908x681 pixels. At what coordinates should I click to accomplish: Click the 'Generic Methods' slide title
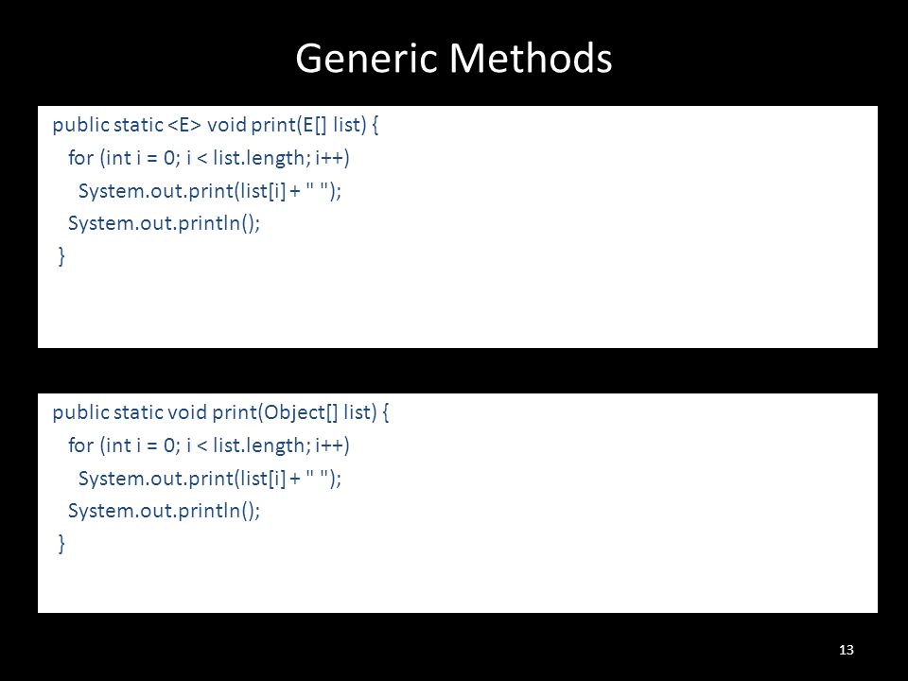pos(453,58)
